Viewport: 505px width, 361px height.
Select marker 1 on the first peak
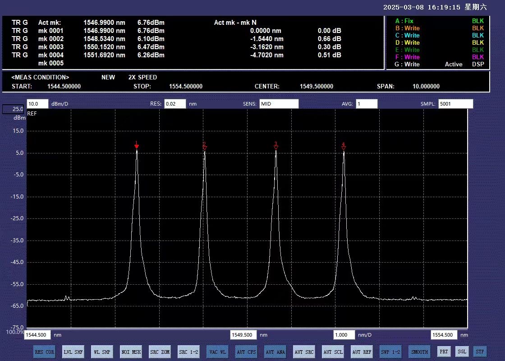coord(137,145)
